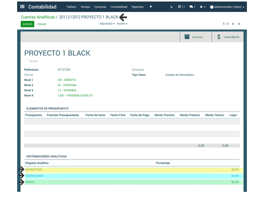The image size is (262, 197).
Task: Click the Cuentas Analíticas breadcrumb link
Action: (38, 17)
